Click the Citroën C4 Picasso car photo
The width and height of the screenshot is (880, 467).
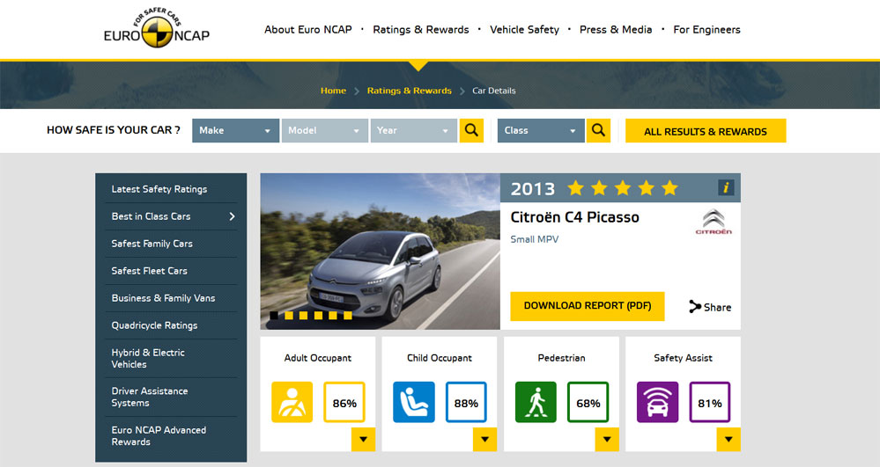(380, 252)
